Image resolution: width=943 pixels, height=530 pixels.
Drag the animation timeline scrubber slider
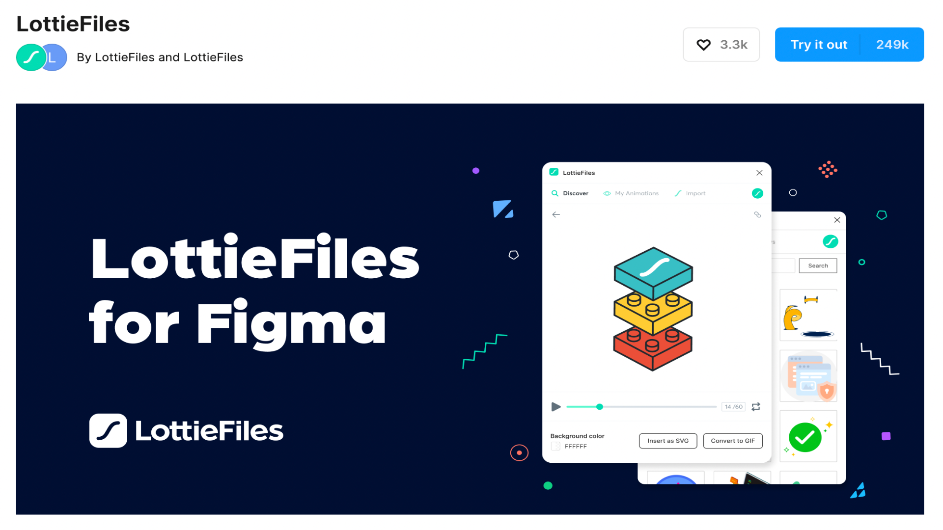point(600,406)
